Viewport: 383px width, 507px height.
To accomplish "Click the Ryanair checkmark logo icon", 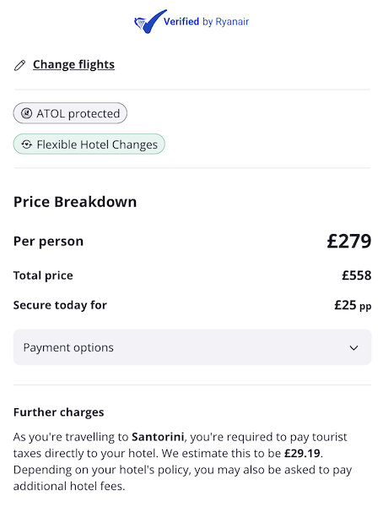I will point(149,22).
